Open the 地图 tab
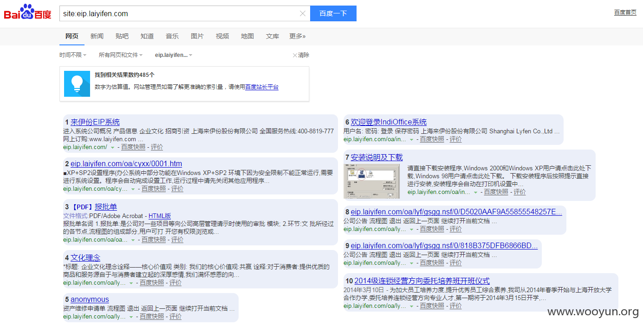643x325 pixels. click(x=247, y=36)
